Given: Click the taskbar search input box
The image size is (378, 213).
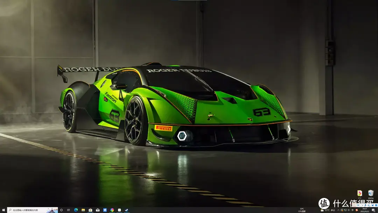Looking at the screenshot, I should [x=33, y=210].
